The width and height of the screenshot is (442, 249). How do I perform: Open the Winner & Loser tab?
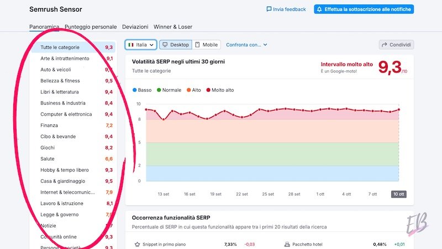(173, 27)
